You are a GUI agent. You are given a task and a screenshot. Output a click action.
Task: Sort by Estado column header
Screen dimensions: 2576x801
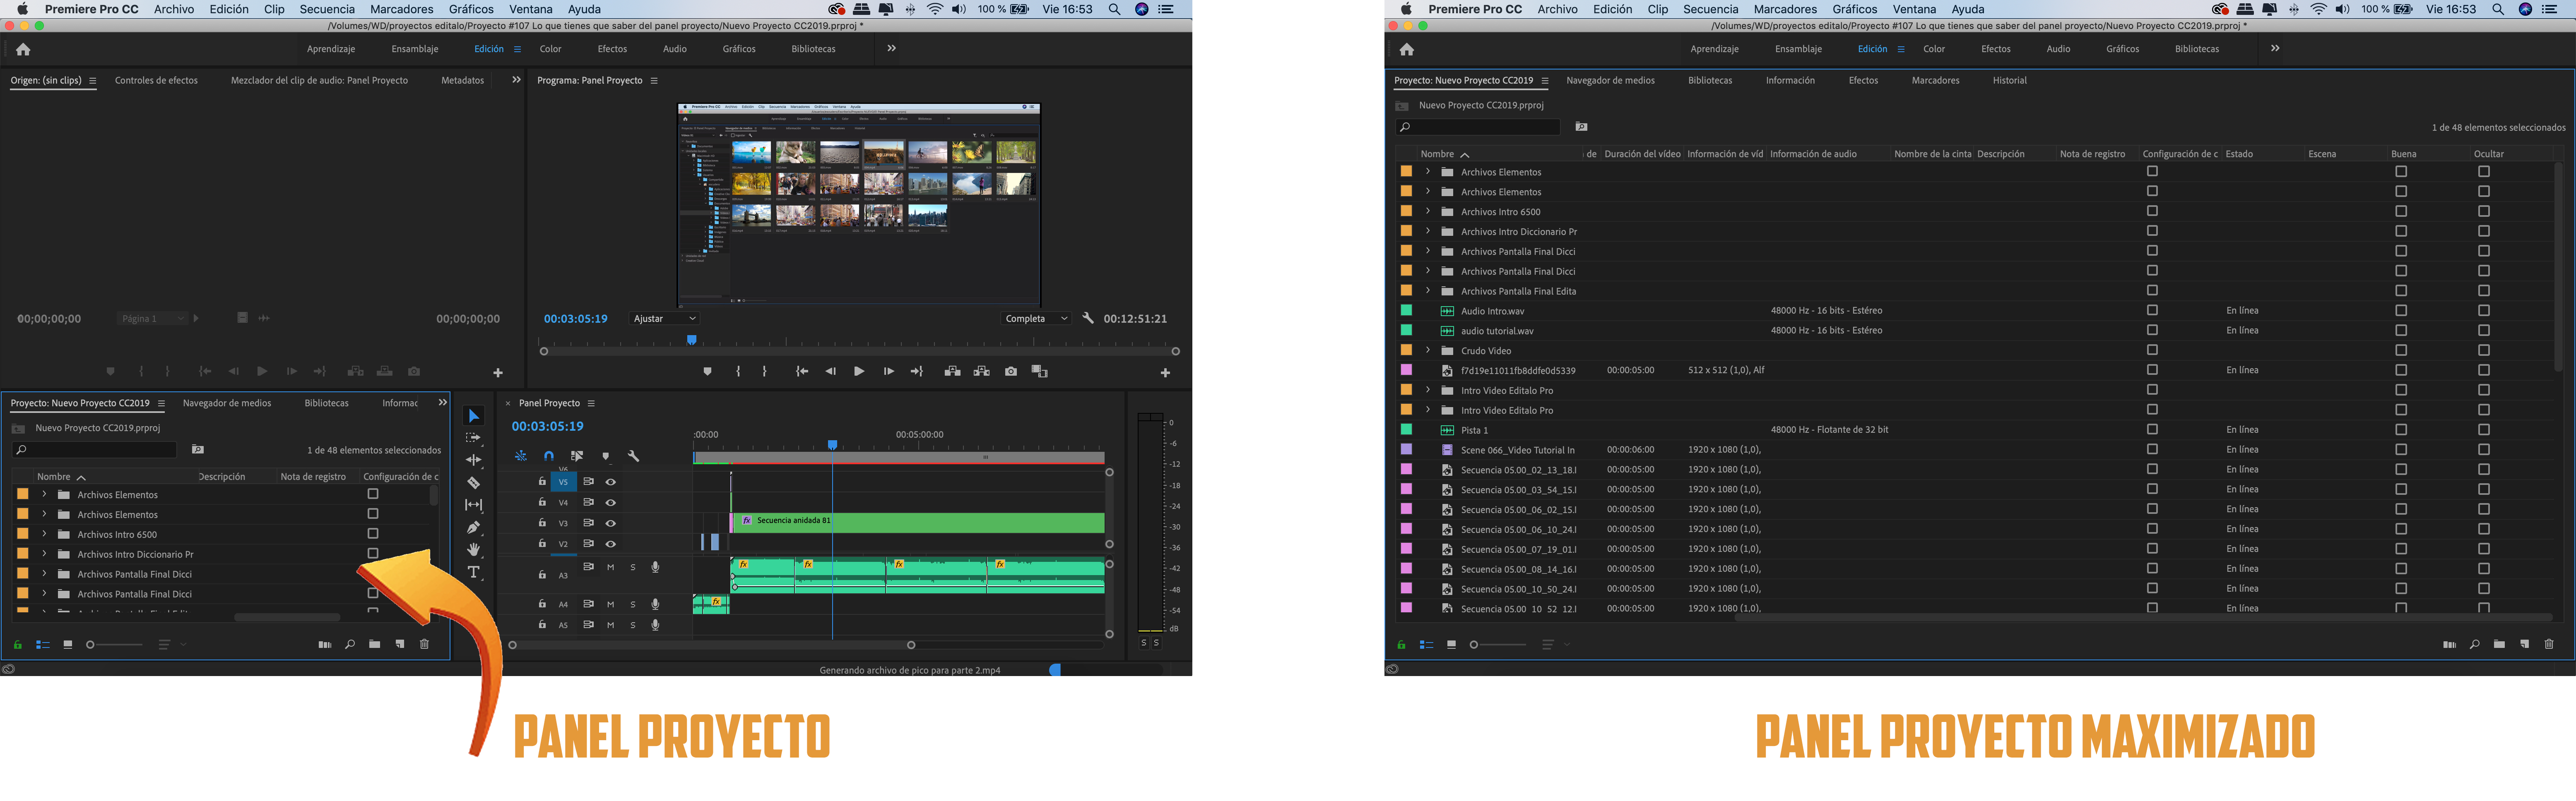click(2239, 154)
